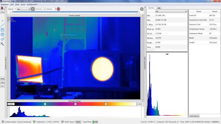221x124 pixels.
Task: Click the colorscale marker labeled 31
Action: pos(106,104)
